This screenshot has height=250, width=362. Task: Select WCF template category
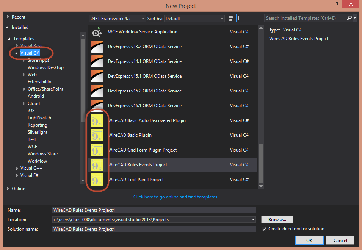(32, 147)
